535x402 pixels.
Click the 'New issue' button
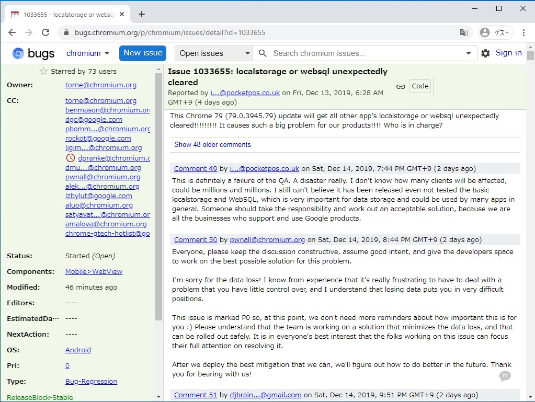(142, 53)
